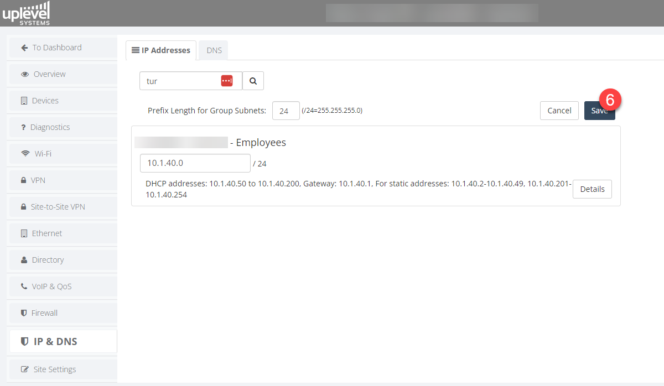Click the search magnifier icon button

[253, 81]
